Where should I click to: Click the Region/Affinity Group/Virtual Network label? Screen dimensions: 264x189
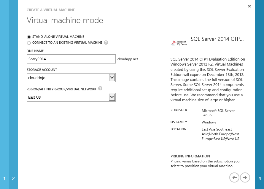(x=61, y=89)
